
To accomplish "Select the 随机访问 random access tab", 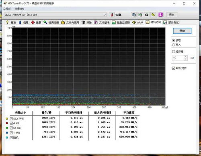I will tap(153, 22).
